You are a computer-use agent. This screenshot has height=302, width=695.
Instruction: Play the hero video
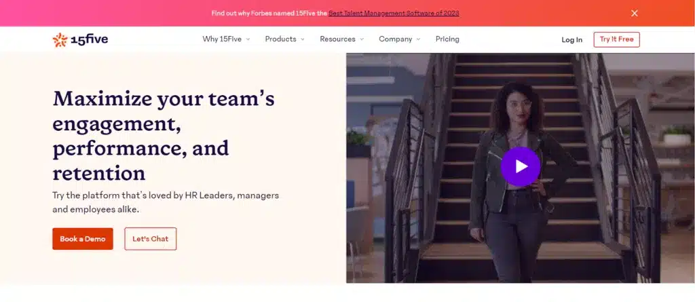521,166
